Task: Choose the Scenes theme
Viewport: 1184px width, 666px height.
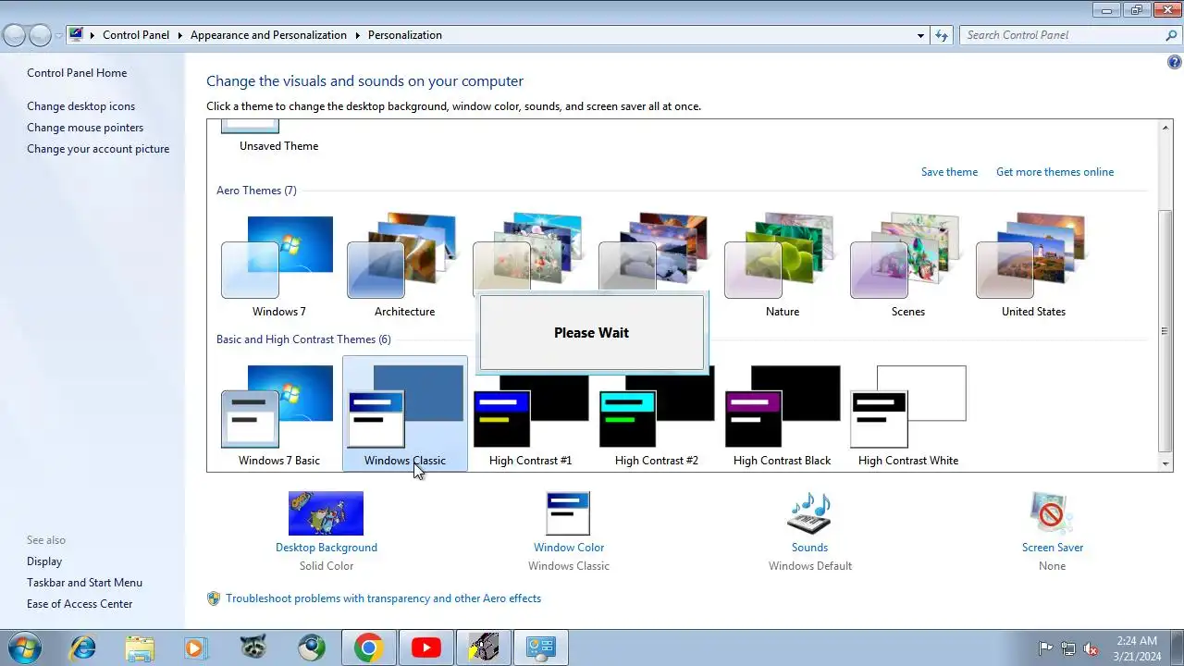Action: coord(907,265)
